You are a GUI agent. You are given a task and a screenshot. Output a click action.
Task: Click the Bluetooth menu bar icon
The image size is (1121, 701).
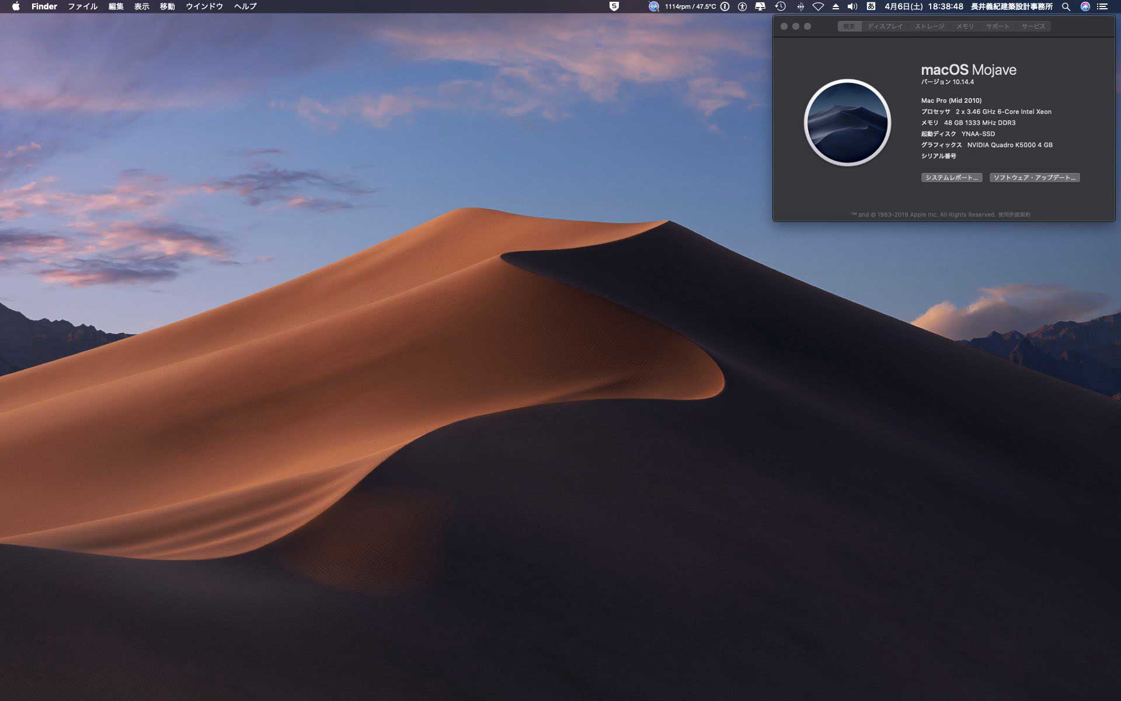(800, 6)
